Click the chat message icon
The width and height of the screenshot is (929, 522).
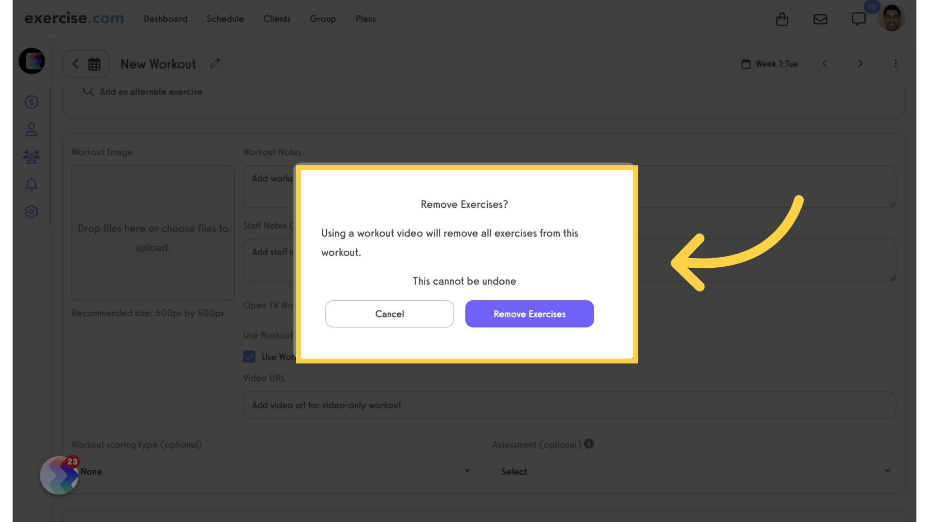[x=859, y=18]
